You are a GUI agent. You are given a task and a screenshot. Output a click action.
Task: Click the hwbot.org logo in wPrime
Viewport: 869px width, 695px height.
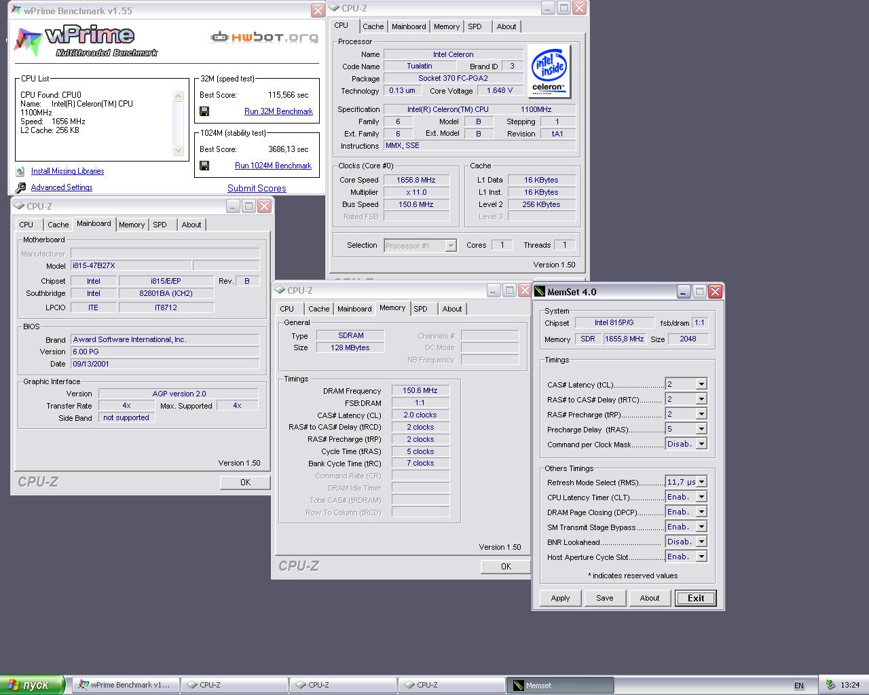pos(264,37)
